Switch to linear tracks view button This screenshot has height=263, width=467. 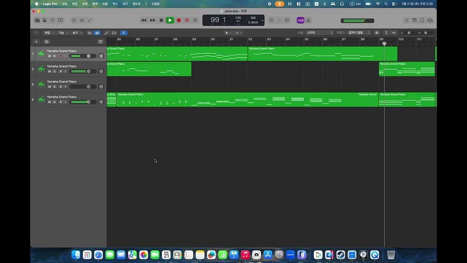97,33
